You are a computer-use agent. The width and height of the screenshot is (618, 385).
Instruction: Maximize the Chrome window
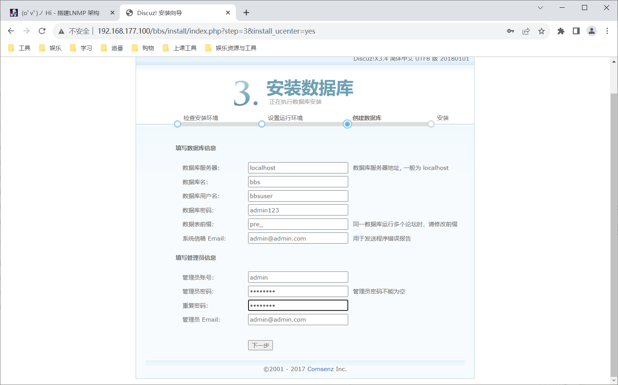coord(584,8)
